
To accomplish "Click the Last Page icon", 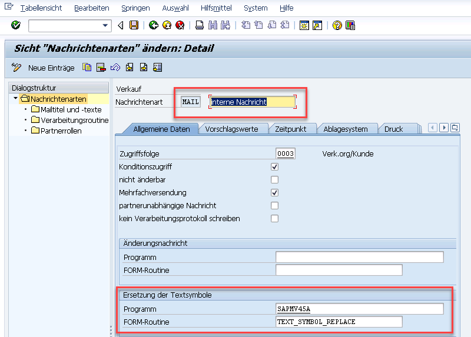I will pyautogui.click(x=285, y=25).
